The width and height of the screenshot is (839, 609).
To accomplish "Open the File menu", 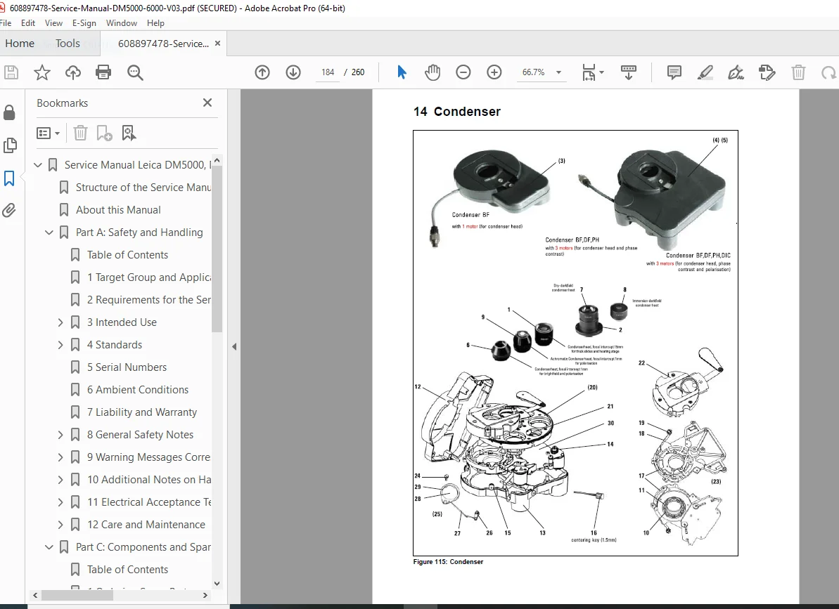I will pos(6,23).
